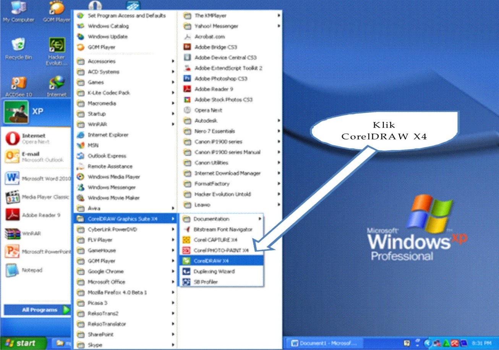This screenshot has width=499, height=350.
Task: Click the Microsoft PowerPoint icon
Action: pos(12,251)
